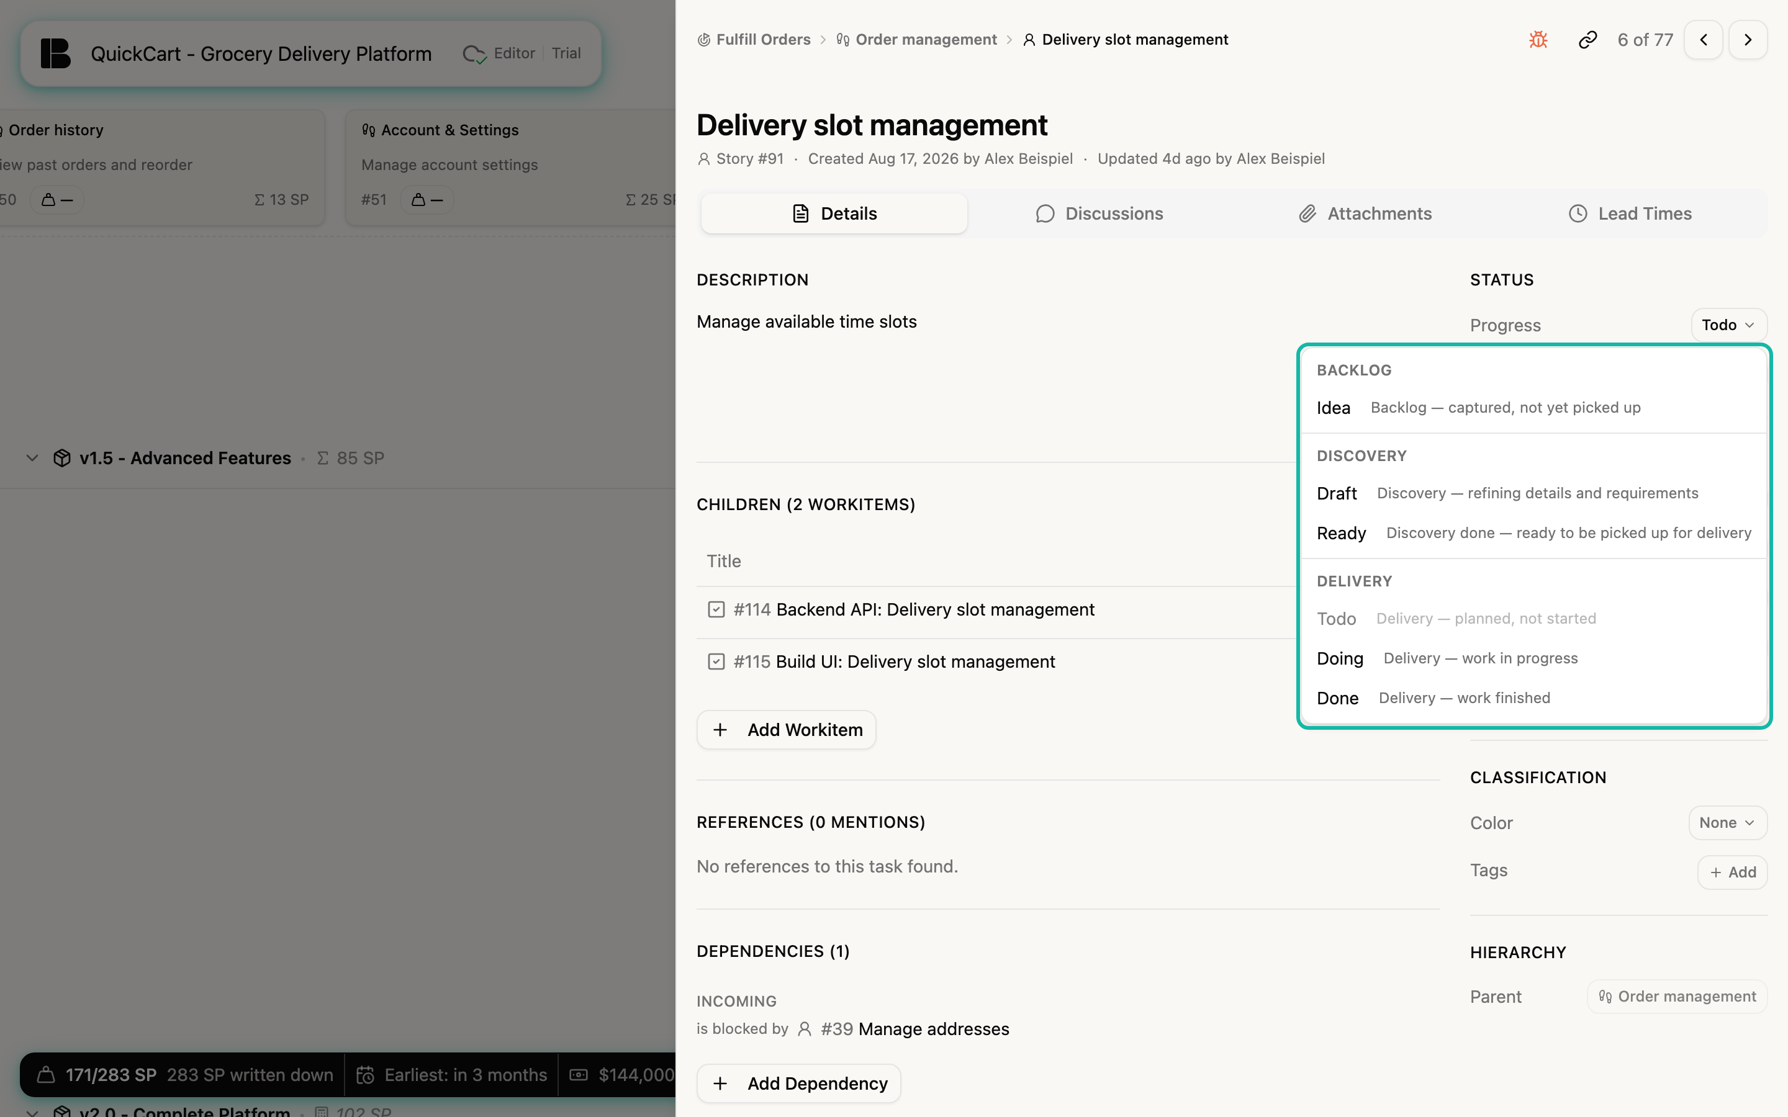Copy link with the chain icon

click(1587, 39)
